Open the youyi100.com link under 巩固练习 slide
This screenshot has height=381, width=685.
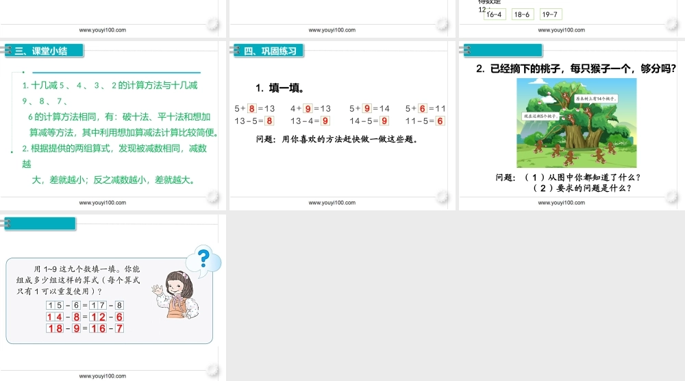(x=332, y=203)
